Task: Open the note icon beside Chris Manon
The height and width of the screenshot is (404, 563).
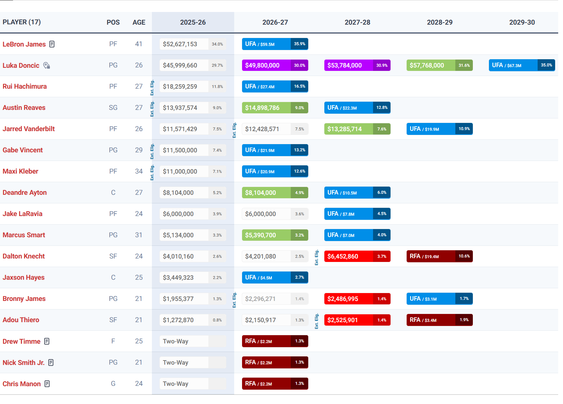Action: (47, 384)
